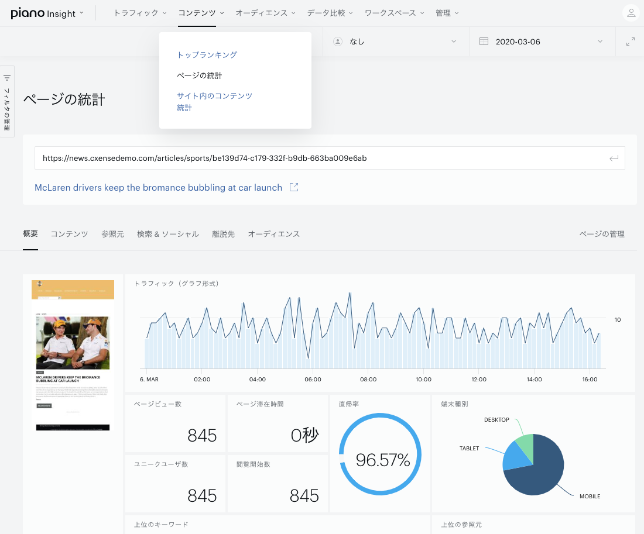The width and height of the screenshot is (644, 534).
Task: Click the fullscreen expand arrows icon
Action: (x=631, y=42)
